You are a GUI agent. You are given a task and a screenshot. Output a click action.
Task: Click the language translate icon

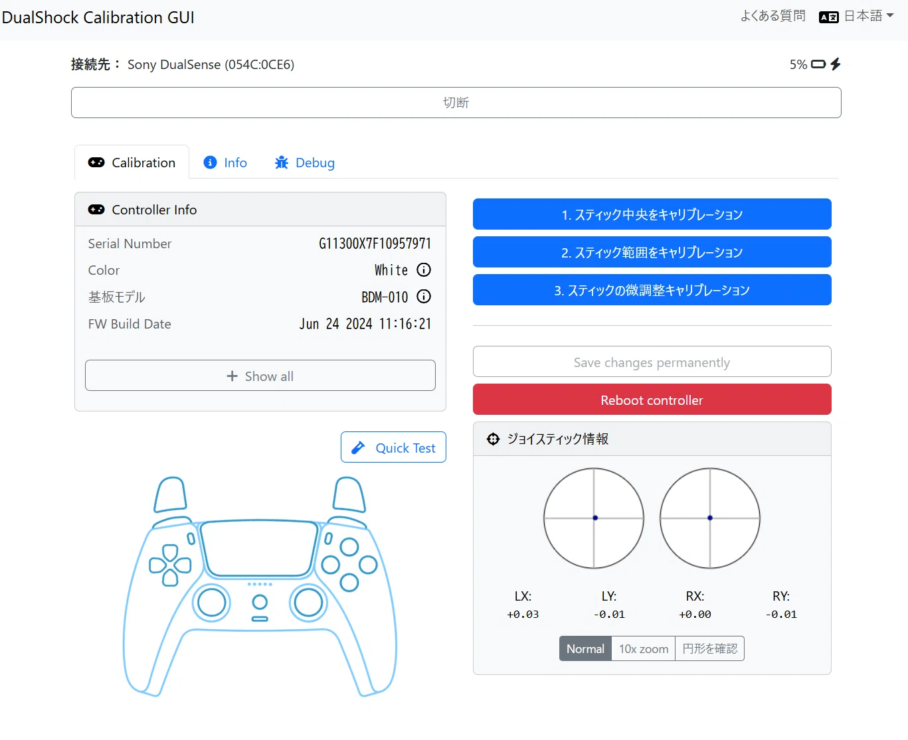coord(829,17)
